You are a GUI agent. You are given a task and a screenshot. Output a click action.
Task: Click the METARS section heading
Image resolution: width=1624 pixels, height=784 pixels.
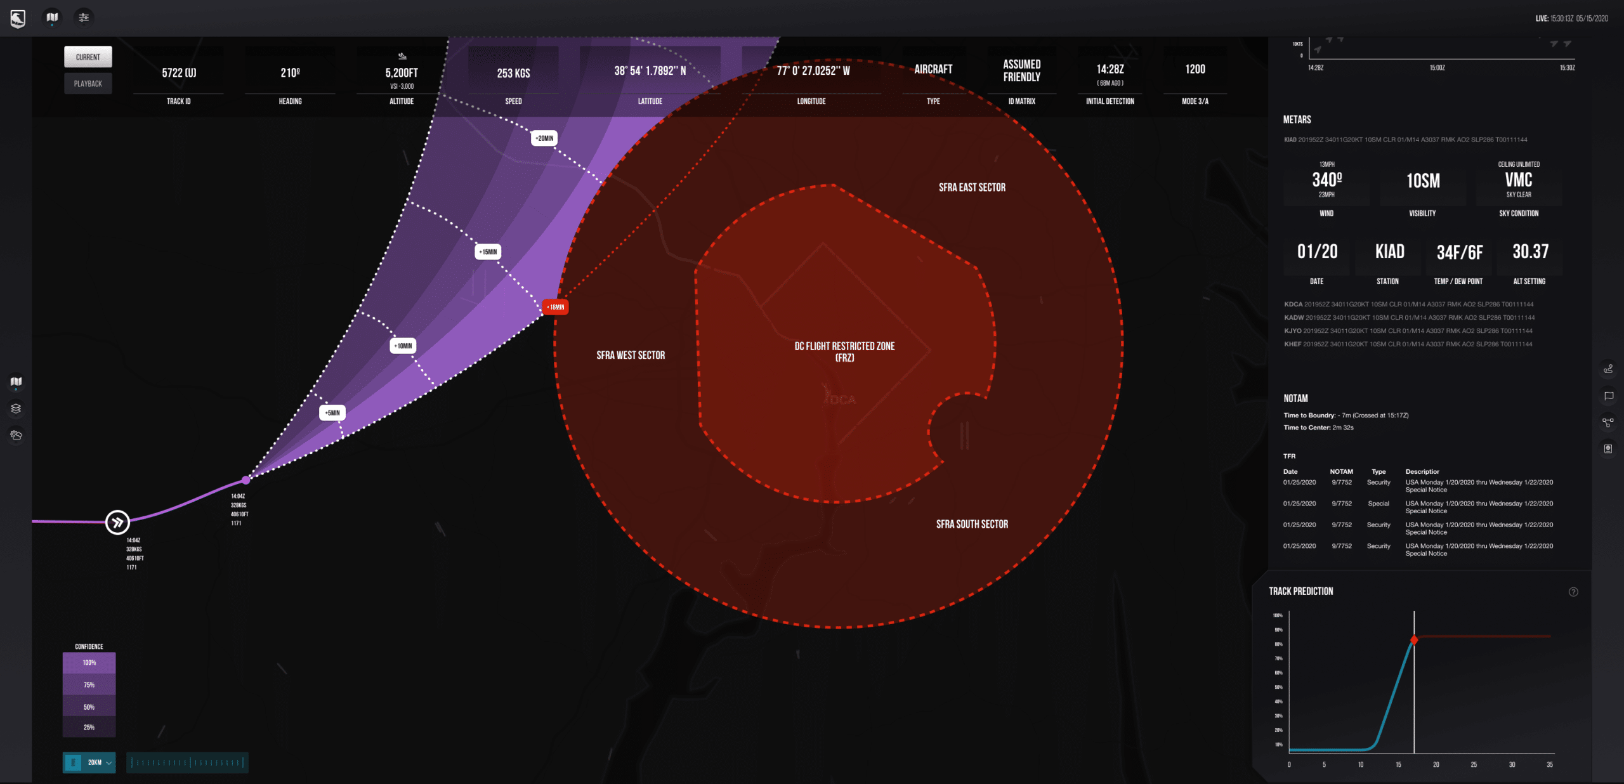(1297, 119)
